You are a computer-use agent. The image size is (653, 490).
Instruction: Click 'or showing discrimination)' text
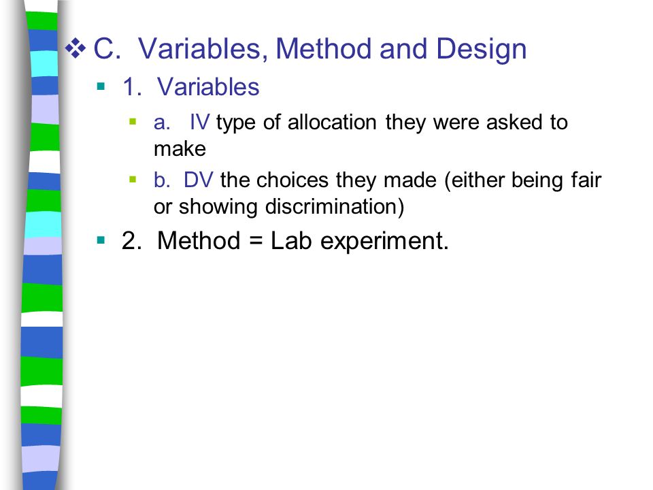tap(279, 207)
